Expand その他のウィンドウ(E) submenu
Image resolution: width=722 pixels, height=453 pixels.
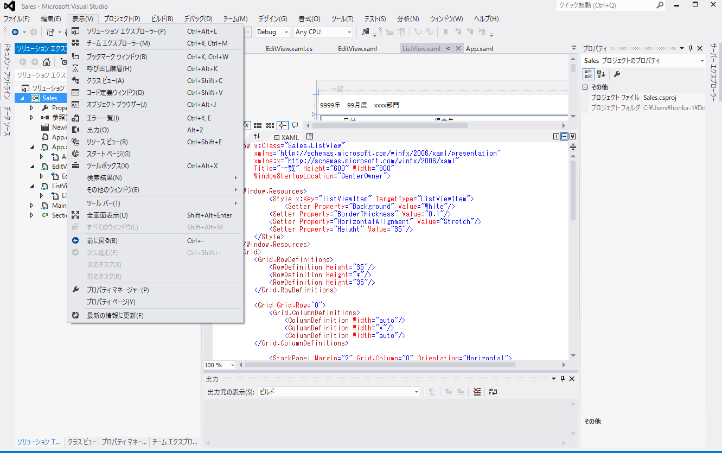(x=155, y=190)
